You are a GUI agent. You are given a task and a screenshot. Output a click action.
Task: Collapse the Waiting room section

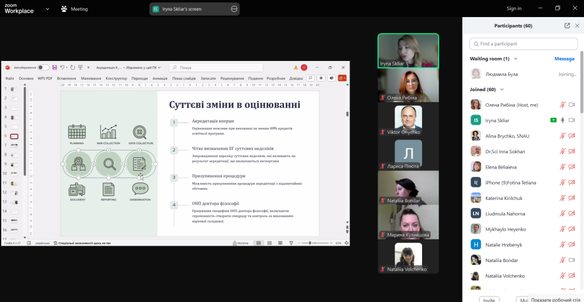click(x=515, y=59)
